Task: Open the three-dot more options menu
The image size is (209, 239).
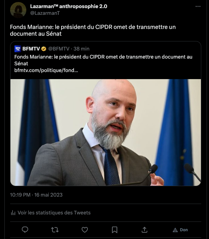Action: pyautogui.click(x=198, y=6)
